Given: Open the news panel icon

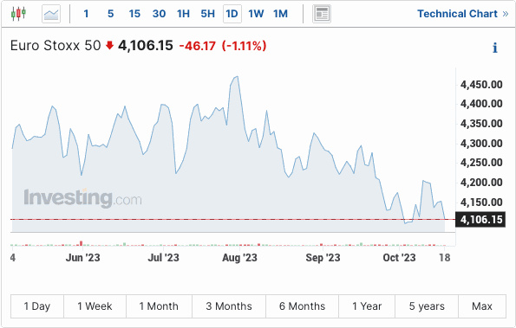Looking at the screenshot, I should click(x=322, y=14).
